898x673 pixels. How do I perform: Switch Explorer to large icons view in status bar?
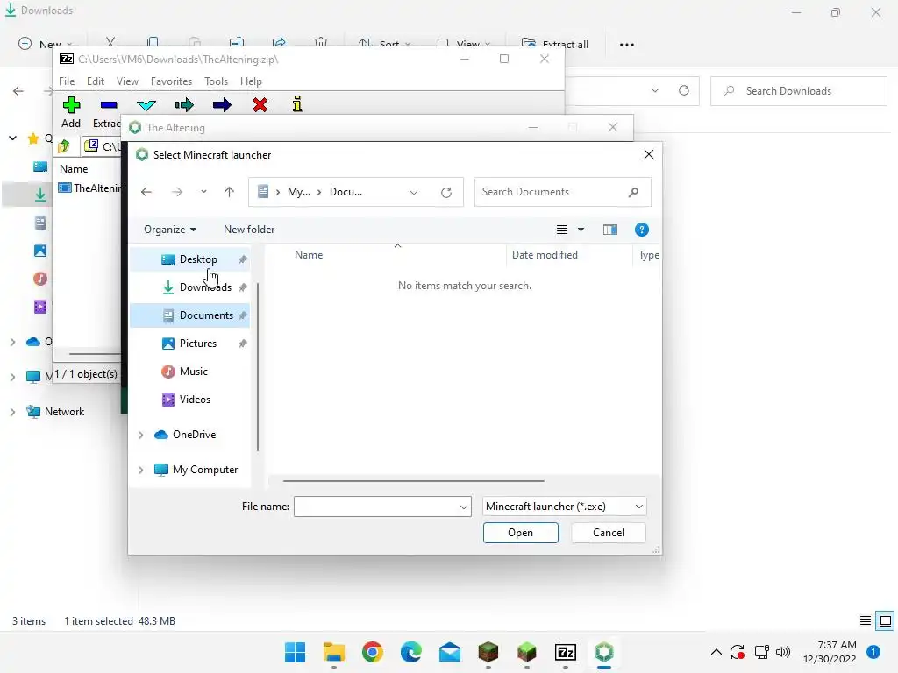click(x=886, y=621)
